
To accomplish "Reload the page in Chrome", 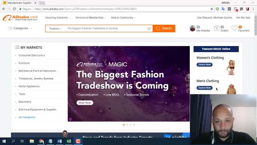I will [x=14, y=9].
